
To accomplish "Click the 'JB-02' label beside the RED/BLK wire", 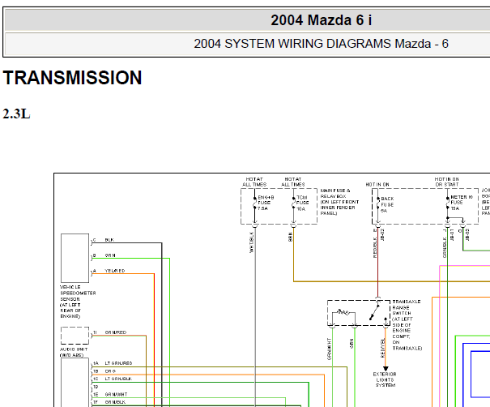I will coord(383,234).
